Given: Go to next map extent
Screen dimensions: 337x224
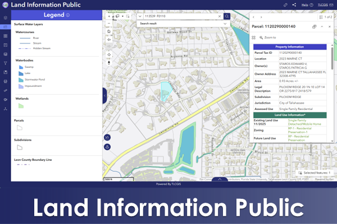Looking at the screenshot, I should pyautogui.click(x=109, y=46).
